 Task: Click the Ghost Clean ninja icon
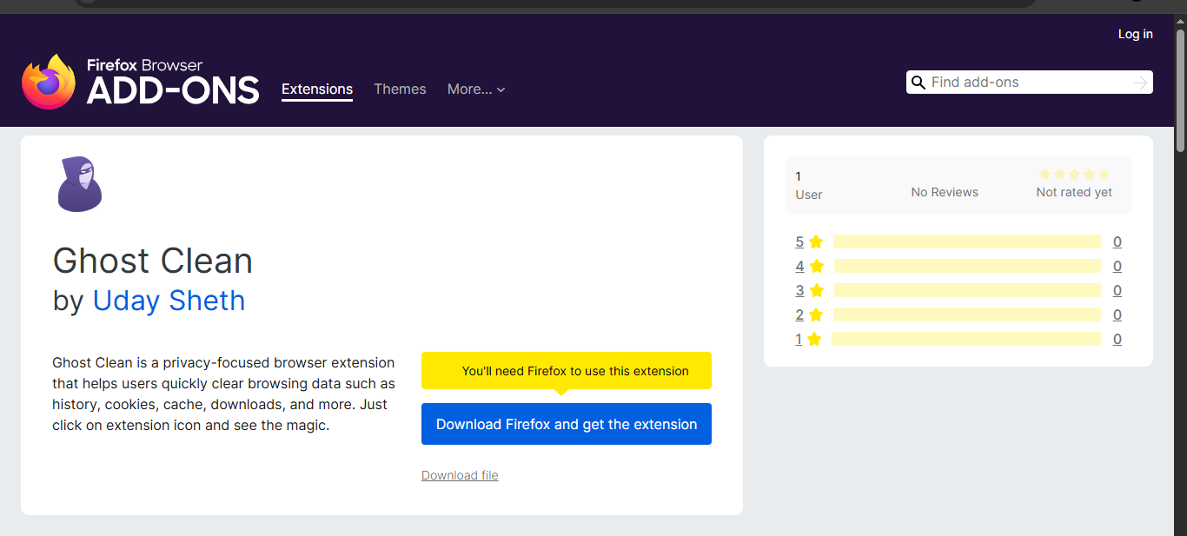point(80,184)
